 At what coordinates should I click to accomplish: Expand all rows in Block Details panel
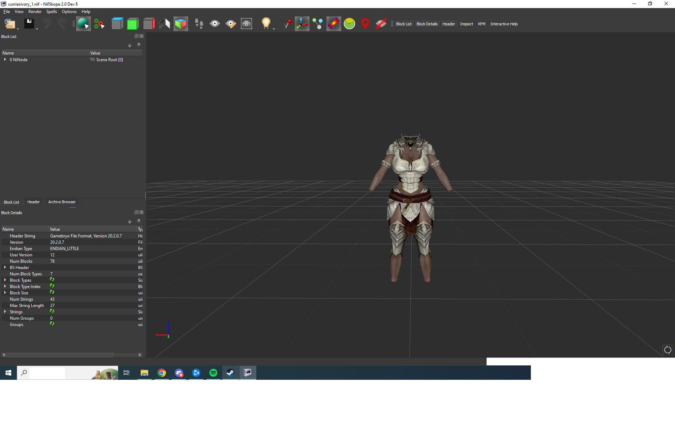tap(130, 222)
